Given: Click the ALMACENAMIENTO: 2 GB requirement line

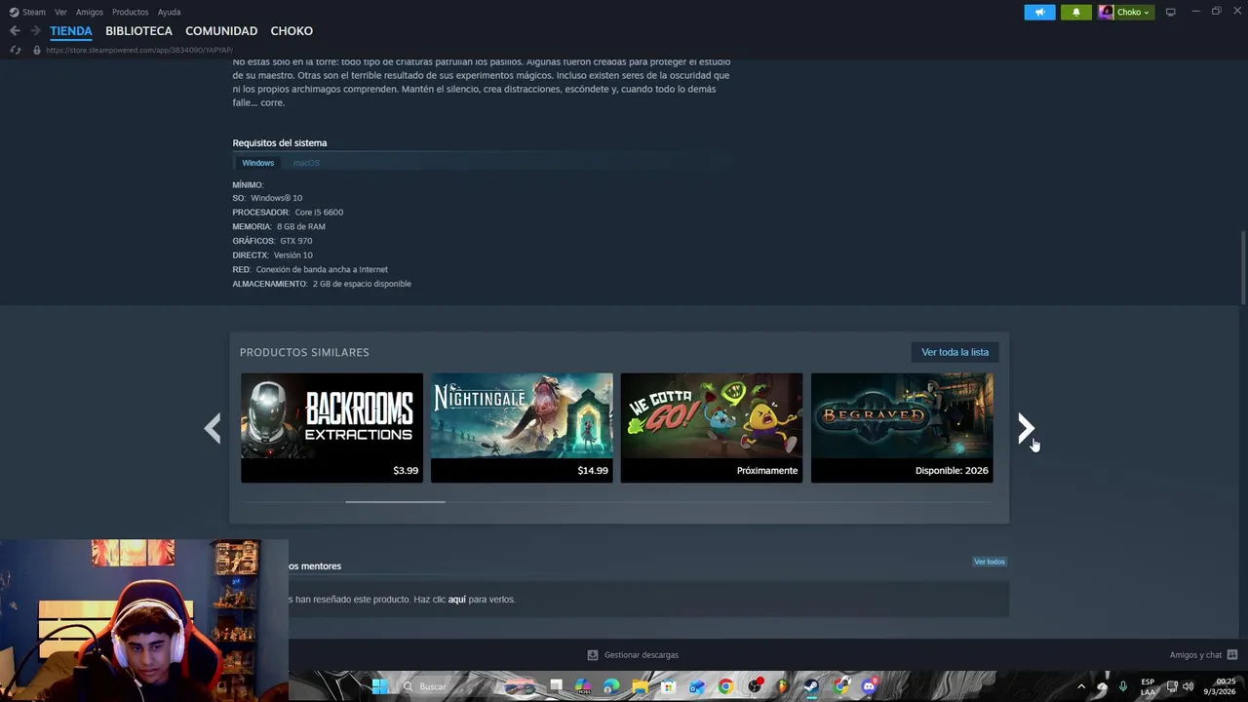Looking at the screenshot, I should 322,284.
